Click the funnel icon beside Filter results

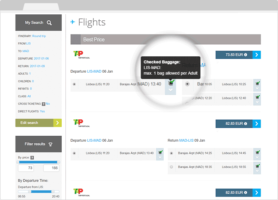pos(51,145)
